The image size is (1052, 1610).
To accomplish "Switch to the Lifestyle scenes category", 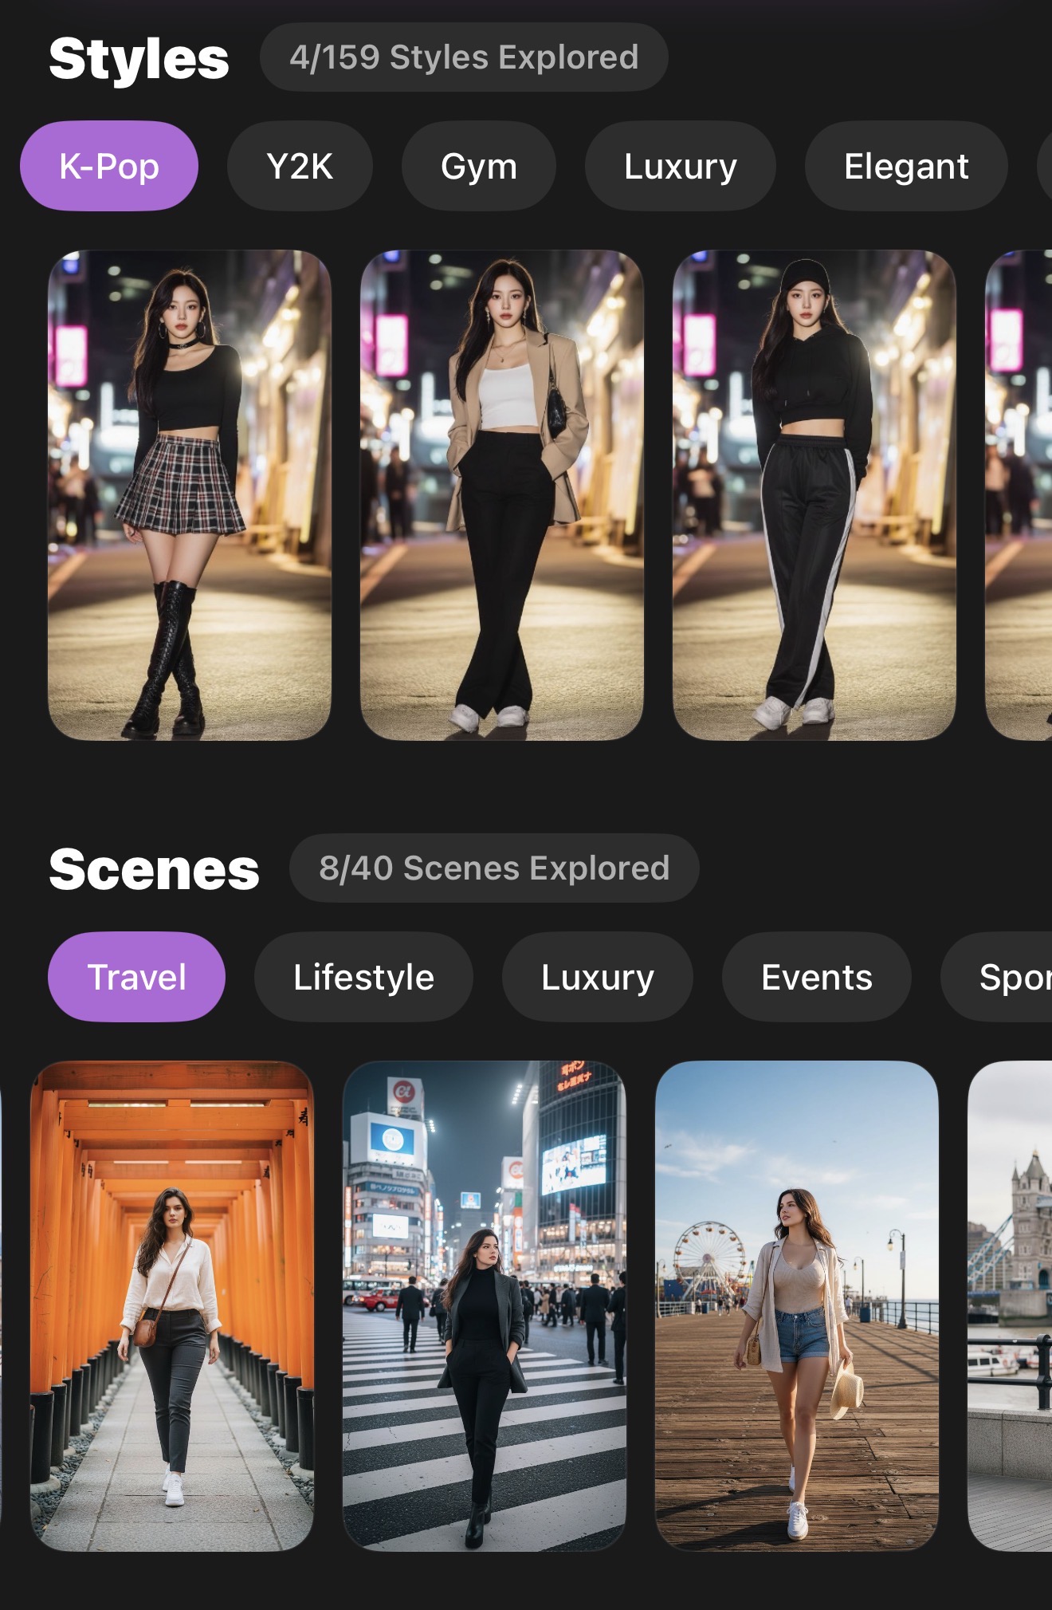I will pyautogui.click(x=363, y=977).
